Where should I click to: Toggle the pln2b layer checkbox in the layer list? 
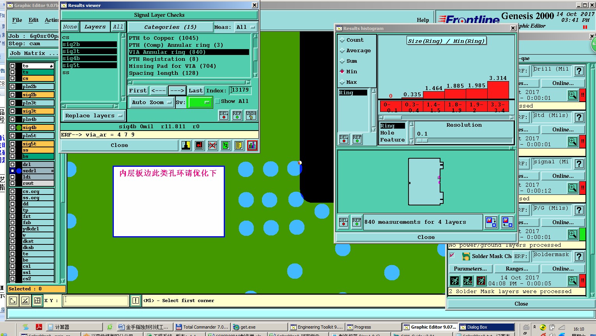click(x=12, y=87)
